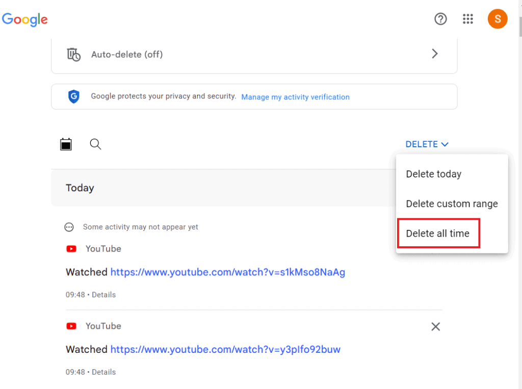Click the Auto-delete clock icon
The image size is (522, 389).
coord(74,54)
